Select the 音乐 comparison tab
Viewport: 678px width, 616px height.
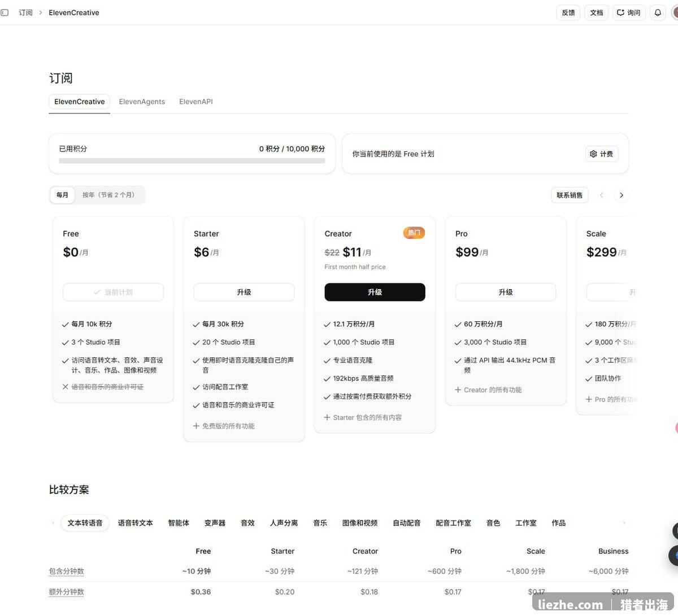pyautogui.click(x=320, y=523)
